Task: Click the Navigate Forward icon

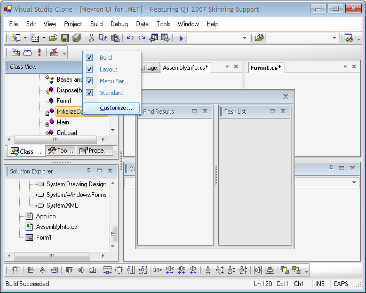Action: tap(165, 38)
